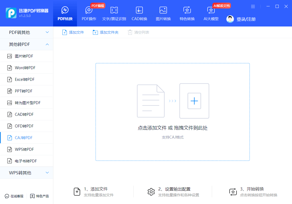Click the user avatar icon

point(230,19)
